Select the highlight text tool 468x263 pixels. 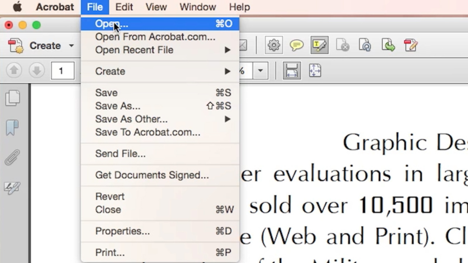point(320,46)
